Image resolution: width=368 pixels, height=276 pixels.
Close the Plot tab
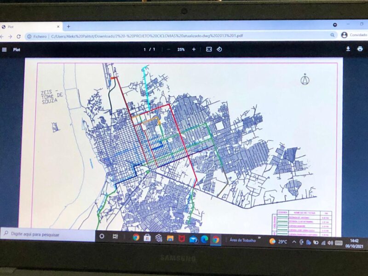point(58,27)
